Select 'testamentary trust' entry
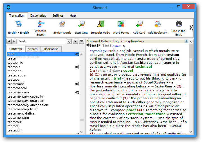This screenshot has width=202, height=143. 43,109
